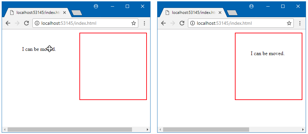Screen dimensions: 308x134
Task: Open a new tab in right window
Action: click(232, 13)
